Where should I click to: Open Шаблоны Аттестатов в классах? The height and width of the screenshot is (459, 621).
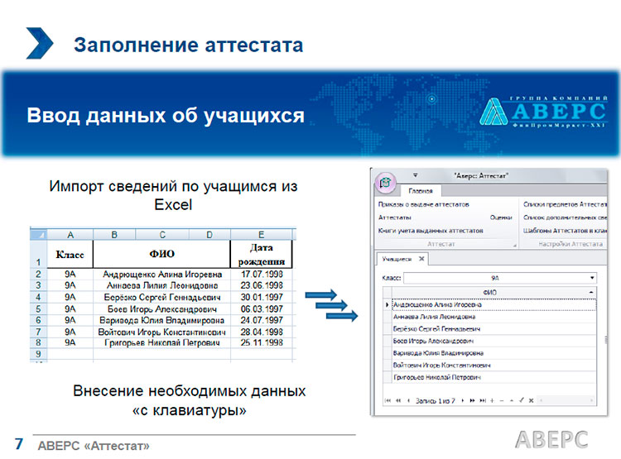pos(565,231)
